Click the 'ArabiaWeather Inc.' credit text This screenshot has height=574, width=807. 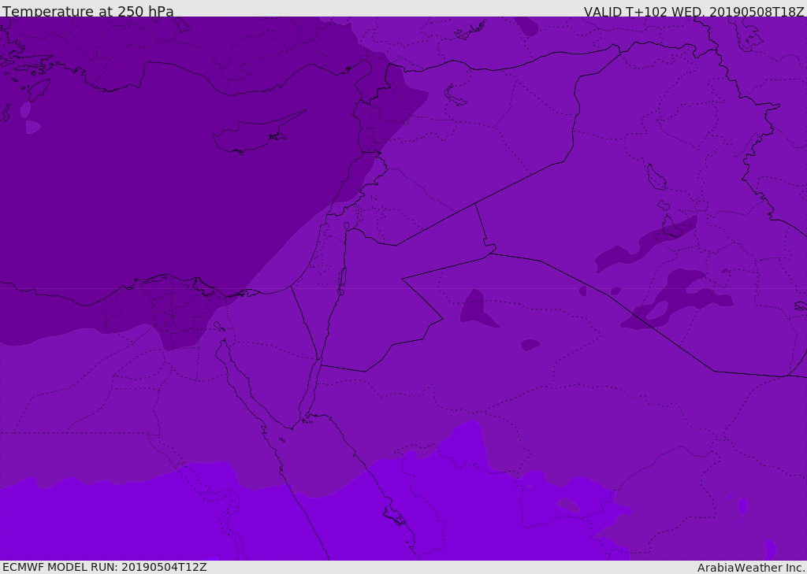coord(751,568)
